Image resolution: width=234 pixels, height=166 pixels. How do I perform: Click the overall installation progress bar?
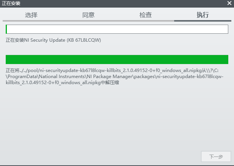[x=117, y=29]
